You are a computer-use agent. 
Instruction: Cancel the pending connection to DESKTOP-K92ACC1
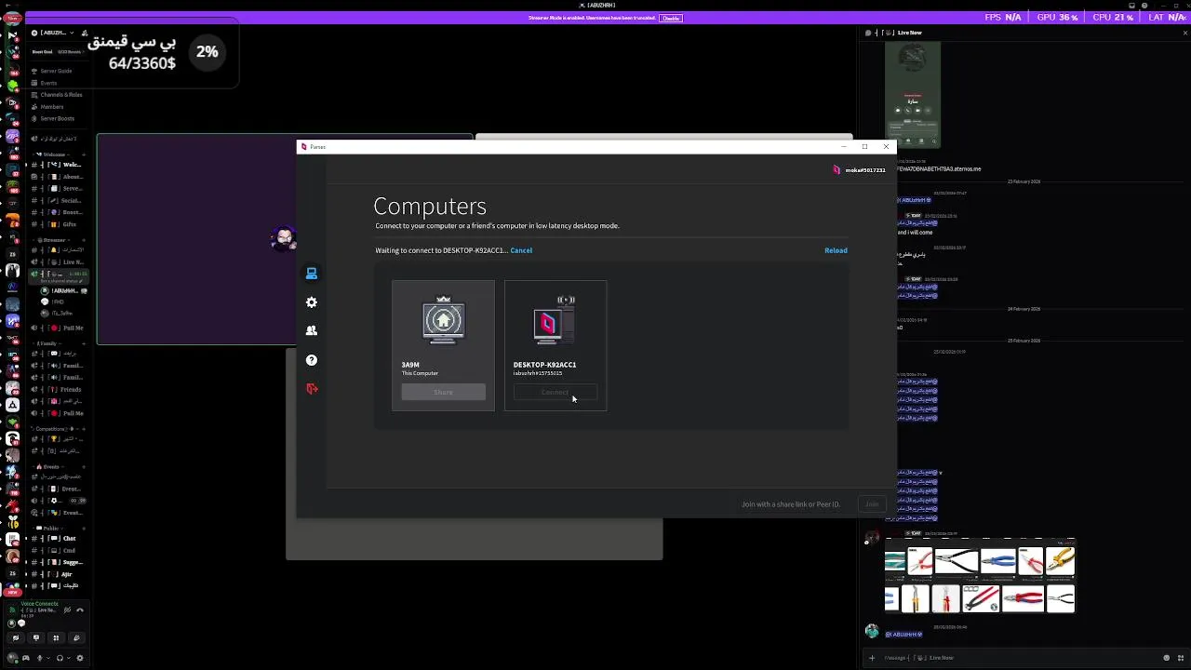[x=521, y=250]
